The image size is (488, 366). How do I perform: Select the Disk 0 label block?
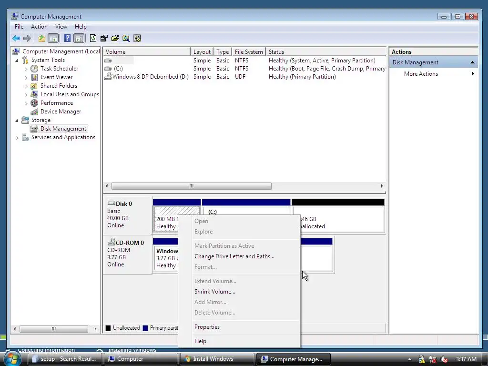[x=127, y=216]
